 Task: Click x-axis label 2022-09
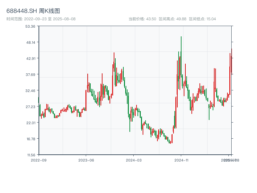coord(39,160)
